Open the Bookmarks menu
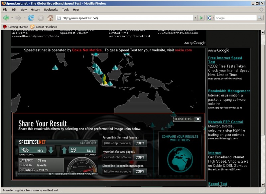Image resolution: width=266 pixels, height=194 pixels. (51, 10)
